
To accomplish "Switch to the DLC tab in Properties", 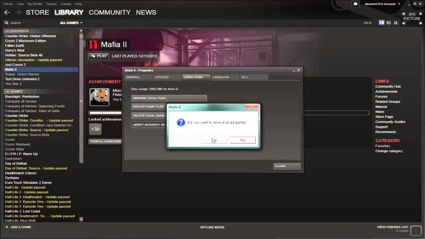I will (254, 77).
